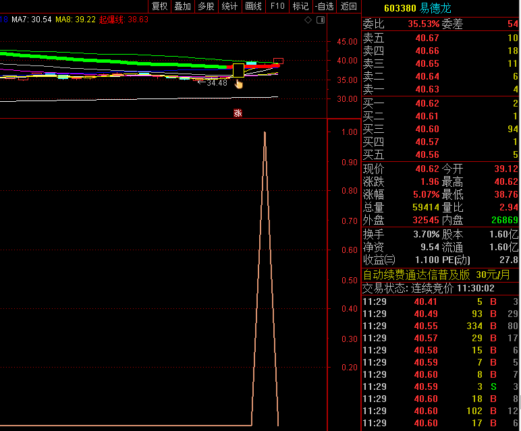
Task: Click the B flag of the 334-lot trade
Action: pos(492,326)
